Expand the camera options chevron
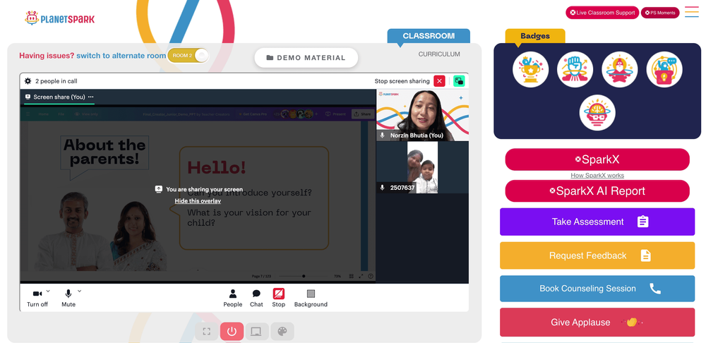 point(48,291)
